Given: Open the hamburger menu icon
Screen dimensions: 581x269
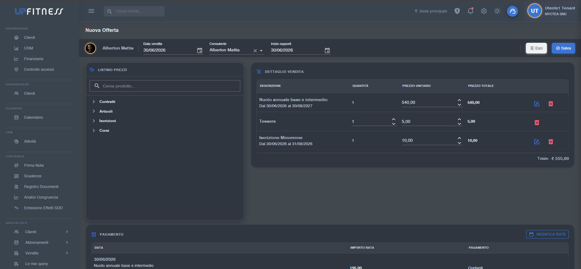Looking at the screenshot, I should pos(91,11).
